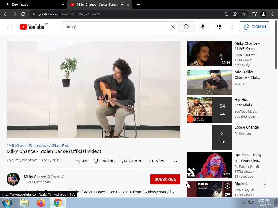Open the Milky Chance Official channel avatar

tap(13, 179)
